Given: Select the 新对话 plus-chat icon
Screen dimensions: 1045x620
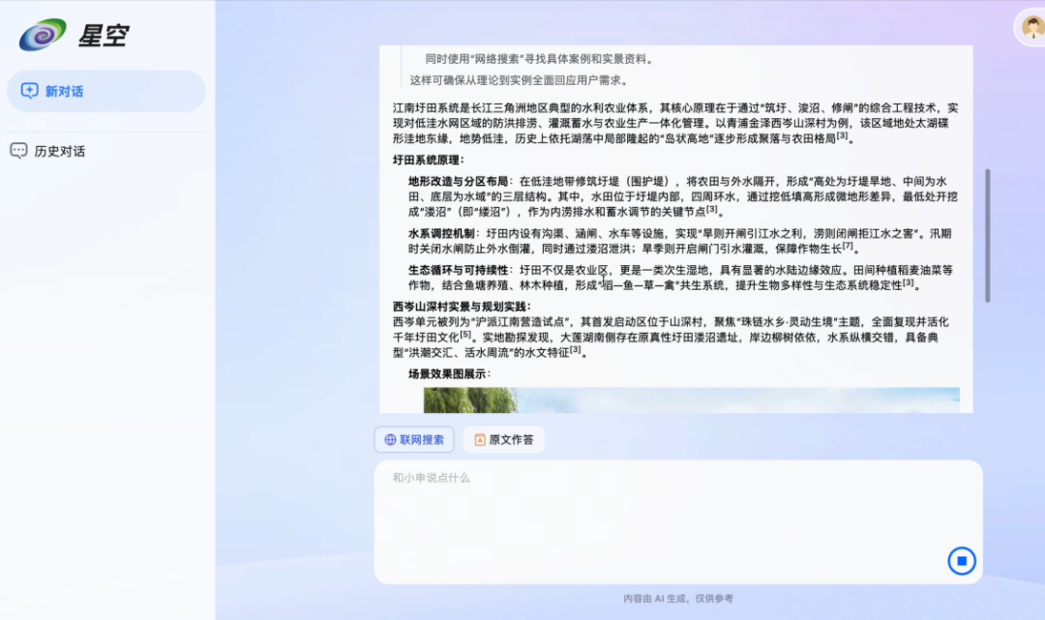Looking at the screenshot, I should pyautogui.click(x=31, y=90).
